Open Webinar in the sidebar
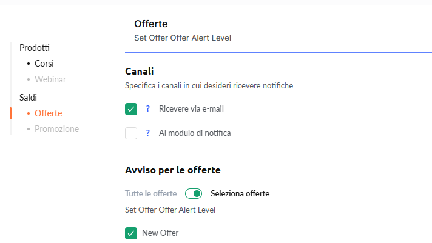This screenshot has width=432, height=243. click(x=50, y=79)
